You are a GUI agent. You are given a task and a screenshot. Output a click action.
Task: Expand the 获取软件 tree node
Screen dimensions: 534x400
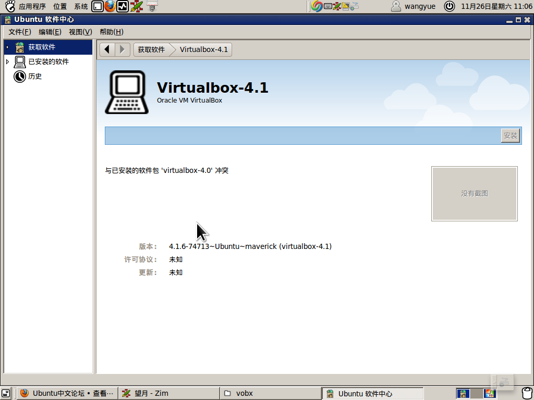pyautogui.click(x=7, y=47)
